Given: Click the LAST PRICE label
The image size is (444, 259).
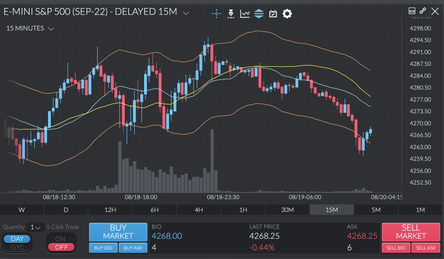Looking at the screenshot, I should [265, 227].
